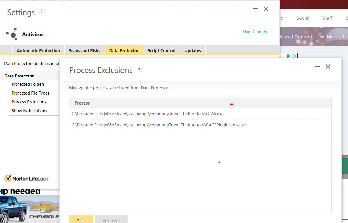Click Unread Content link on website
Viewport: 348px width, 223px height.
[x=295, y=37]
